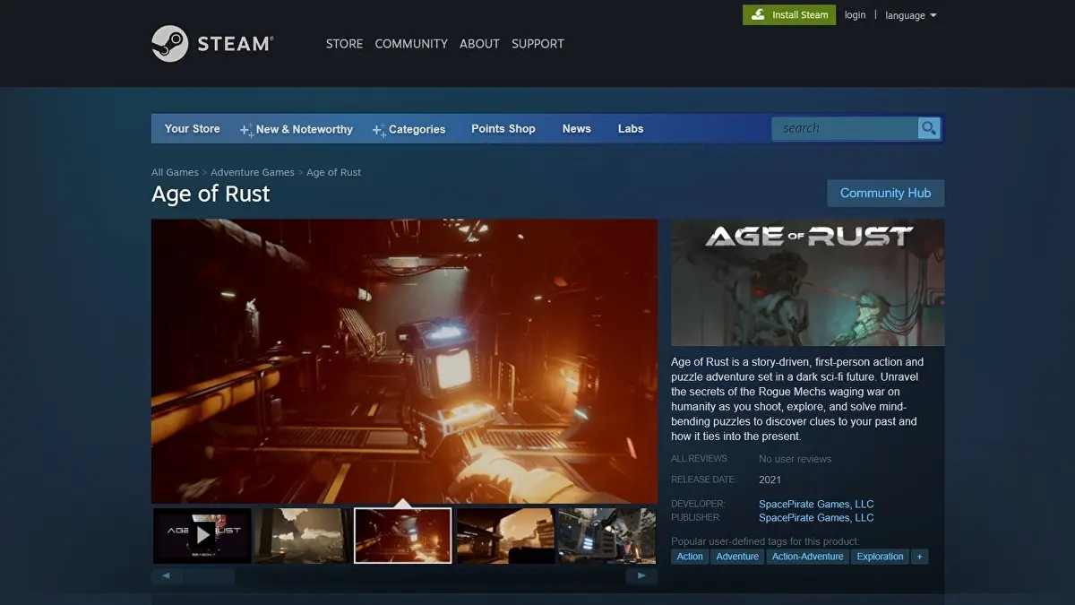
Task: Select the robot close-up screenshot thumbnail
Action: coord(606,535)
